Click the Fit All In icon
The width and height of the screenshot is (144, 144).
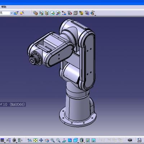point(35,140)
